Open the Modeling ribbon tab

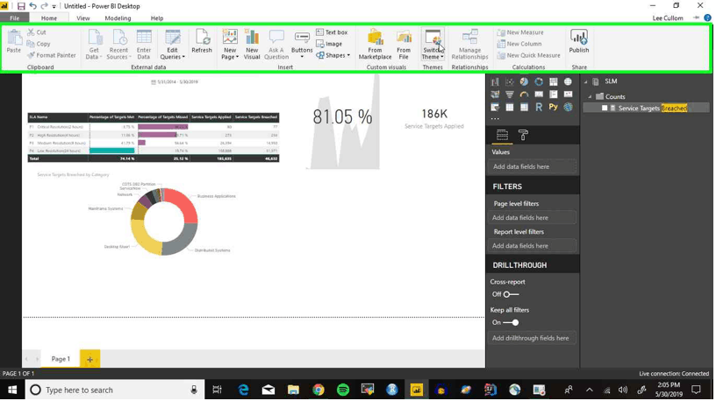[118, 18]
